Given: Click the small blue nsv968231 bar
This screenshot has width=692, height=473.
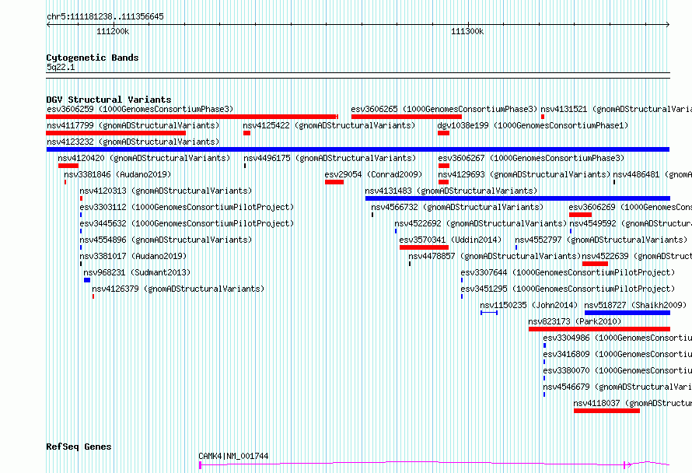Looking at the screenshot, I should click(87, 280).
